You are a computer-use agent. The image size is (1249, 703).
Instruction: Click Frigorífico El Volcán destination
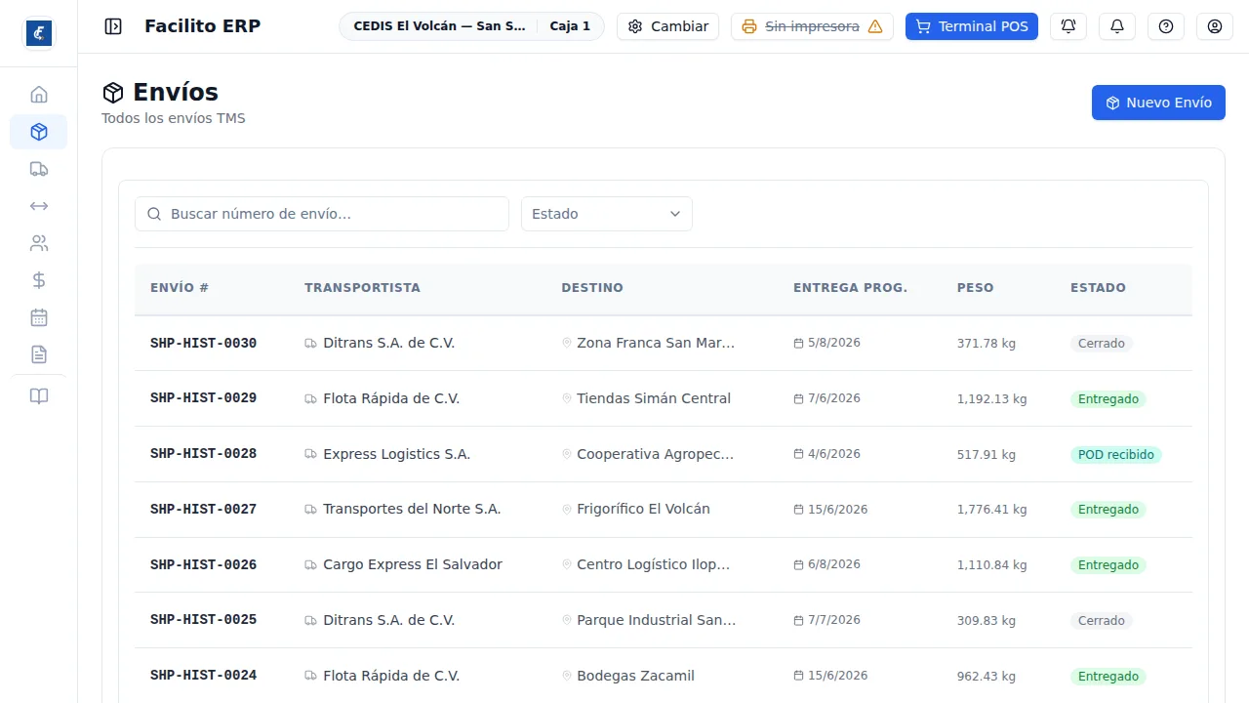point(643,510)
